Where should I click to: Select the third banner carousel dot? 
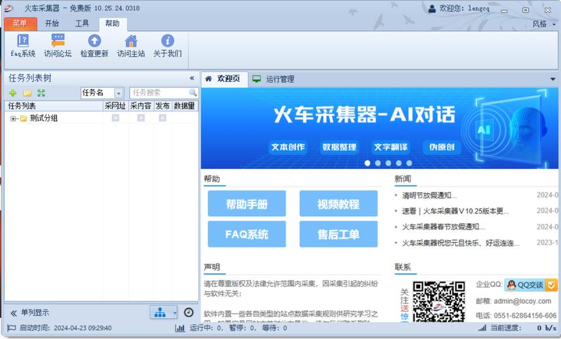pyautogui.click(x=388, y=163)
